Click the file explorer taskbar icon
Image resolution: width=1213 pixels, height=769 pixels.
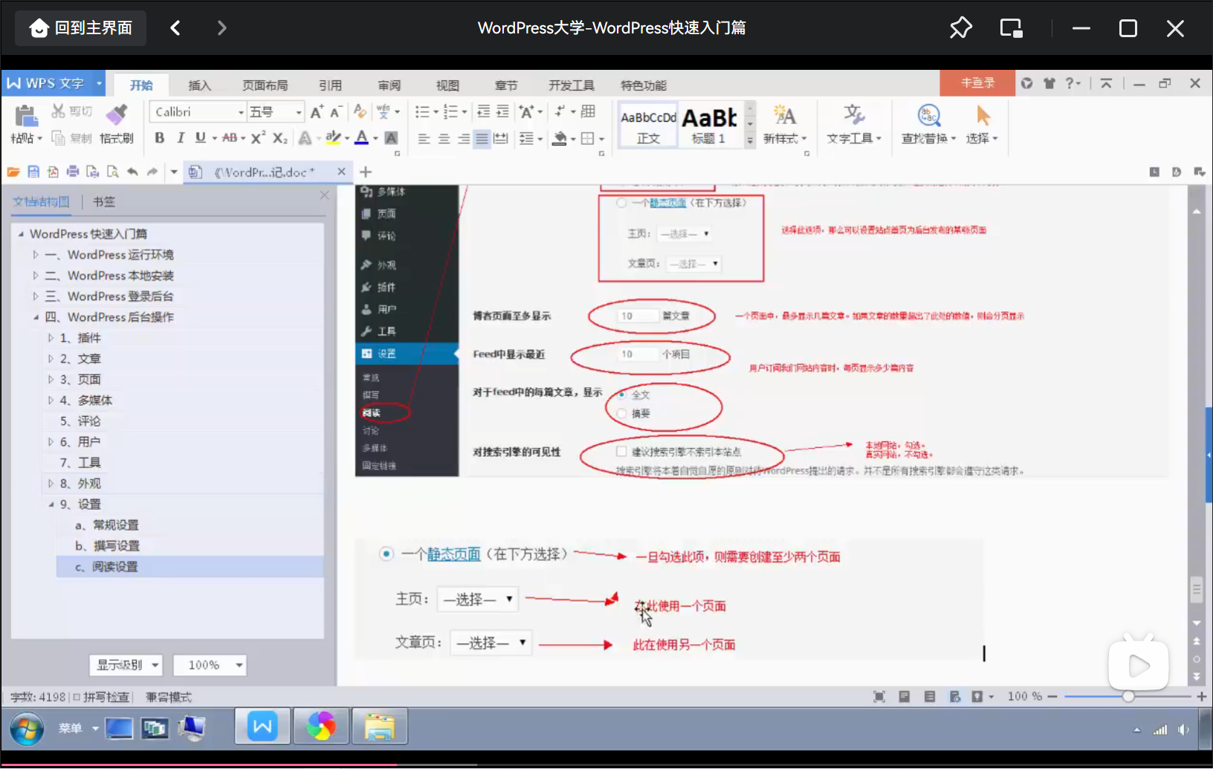[380, 726]
